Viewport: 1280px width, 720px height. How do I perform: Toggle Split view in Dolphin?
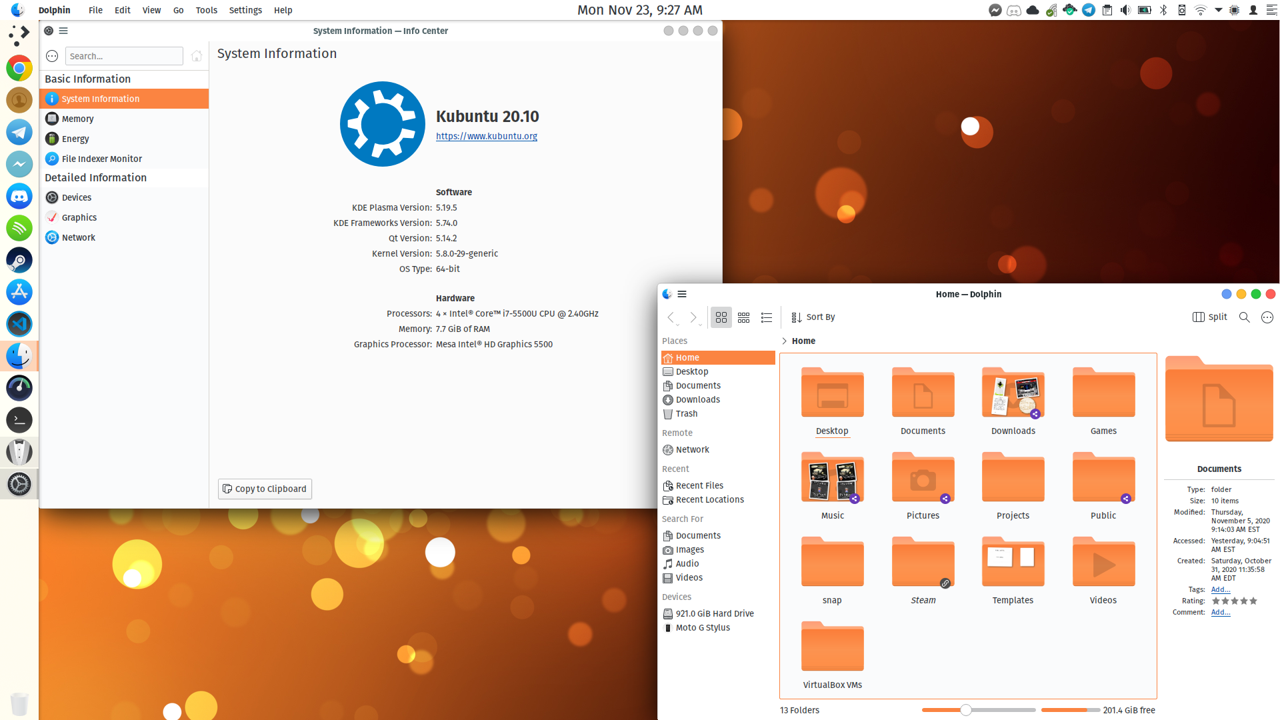(x=1209, y=317)
